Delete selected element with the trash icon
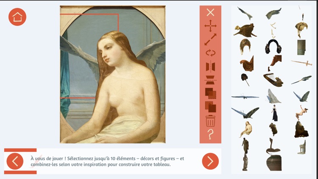Screen dimensions: 318x179 (x=210, y=121)
